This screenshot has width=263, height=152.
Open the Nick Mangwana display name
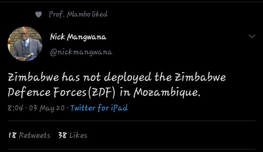pyautogui.click(x=78, y=37)
